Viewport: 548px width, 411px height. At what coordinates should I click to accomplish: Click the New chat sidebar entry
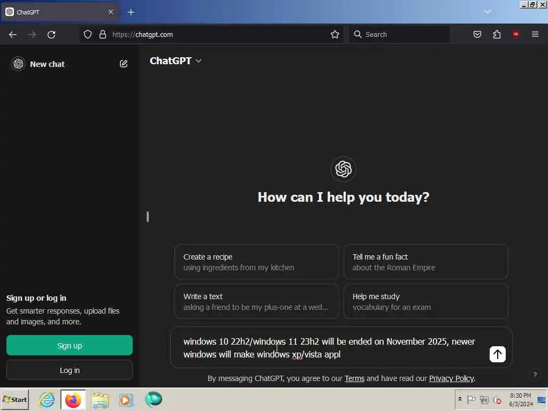(70, 64)
